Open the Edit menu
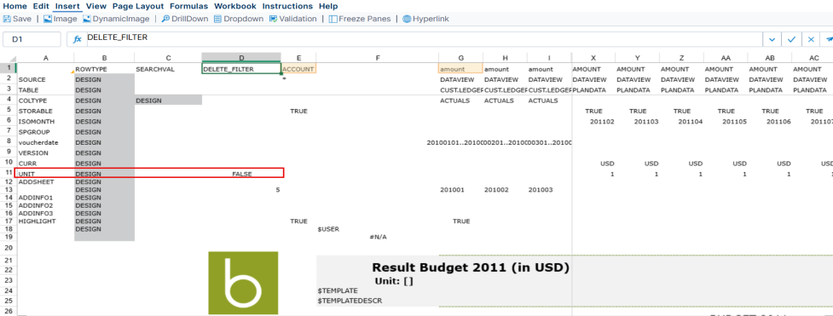Screen dimensions: 833x316 [x=41, y=6]
